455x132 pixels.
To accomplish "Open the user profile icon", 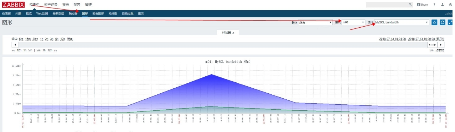I will tap(443, 5).
